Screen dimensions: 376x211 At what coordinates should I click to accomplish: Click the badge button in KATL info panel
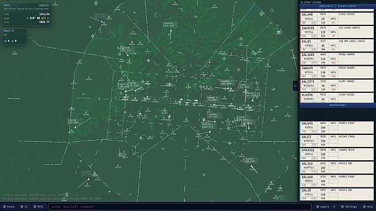tap(44, 5)
